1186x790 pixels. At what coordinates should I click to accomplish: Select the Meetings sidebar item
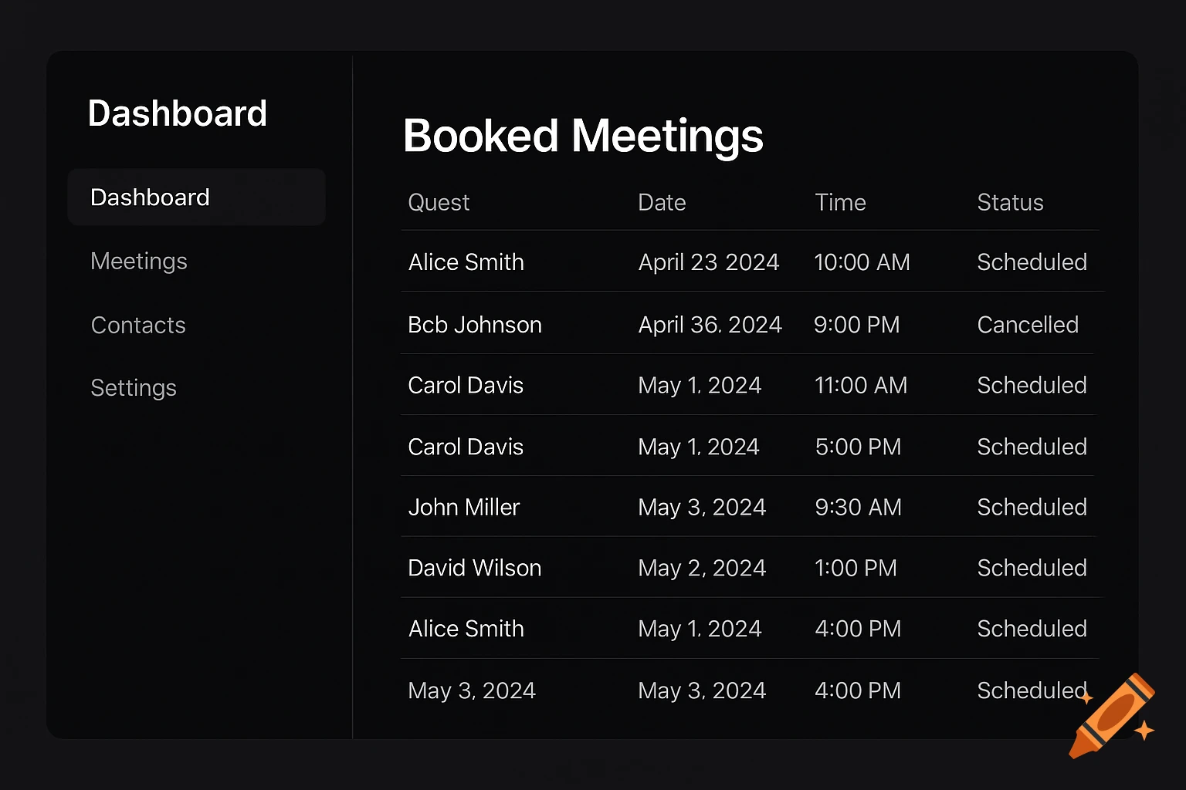(x=139, y=261)
